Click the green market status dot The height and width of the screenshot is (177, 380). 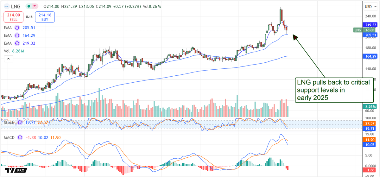[x=29, y=6]
